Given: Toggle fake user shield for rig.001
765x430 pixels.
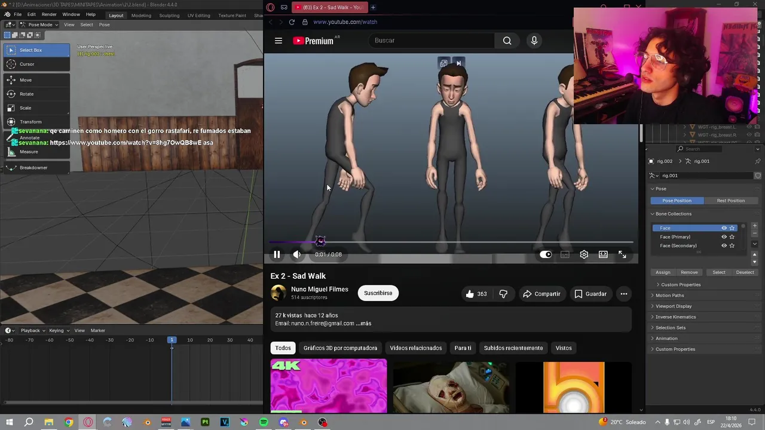Looking at the screenshot, I should pos(758,176).
